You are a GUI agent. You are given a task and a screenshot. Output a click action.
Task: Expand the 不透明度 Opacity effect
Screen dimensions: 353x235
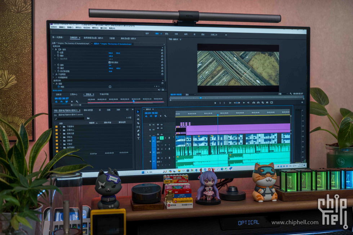53,74
